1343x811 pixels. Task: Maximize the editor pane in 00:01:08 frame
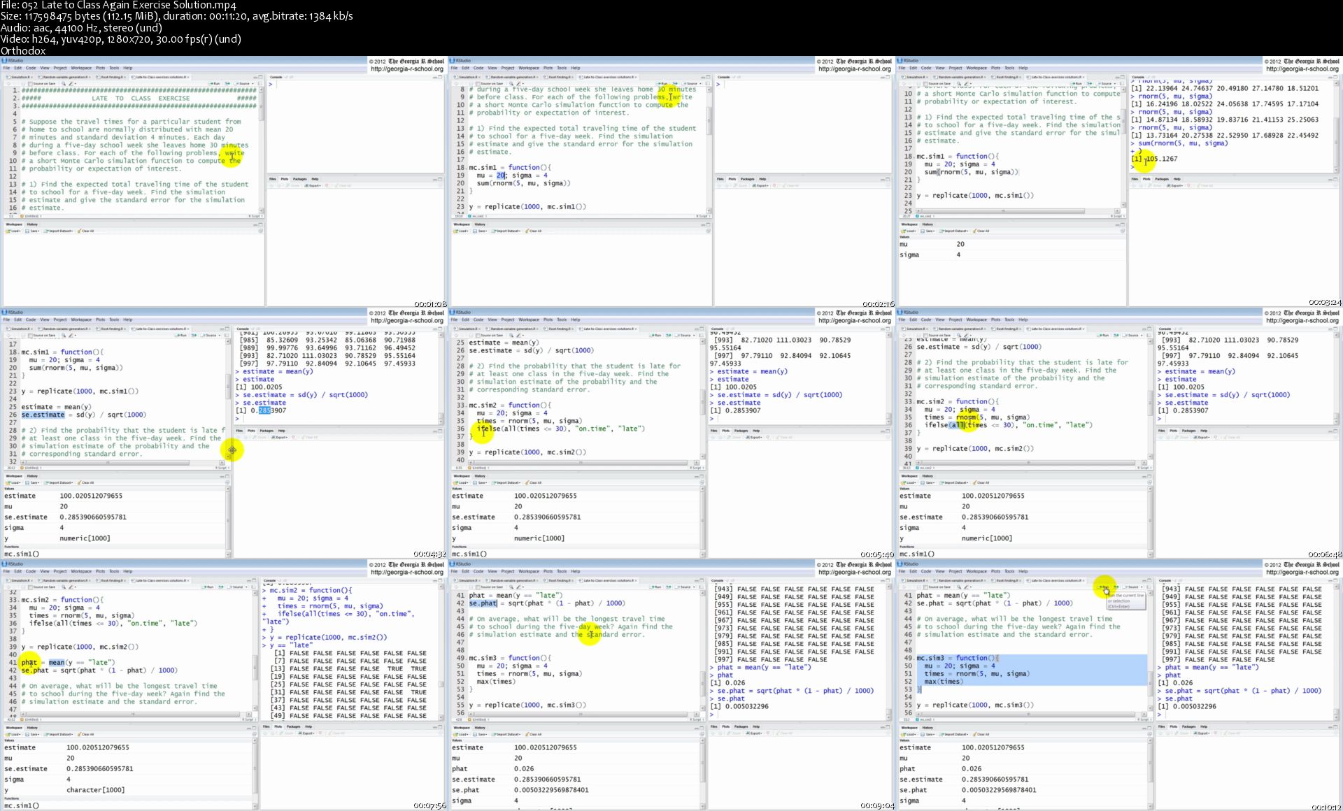click(x=260, y=77)
